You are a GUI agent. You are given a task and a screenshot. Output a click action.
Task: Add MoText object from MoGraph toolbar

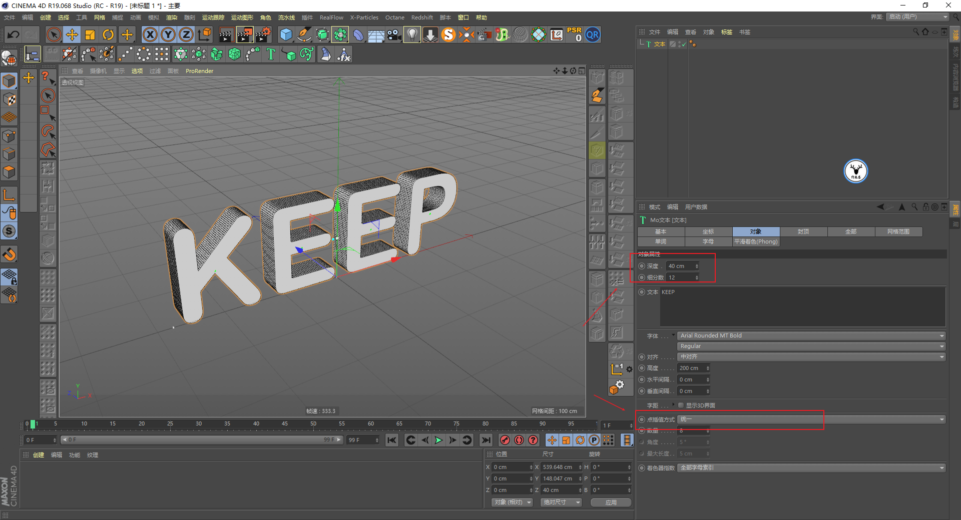[271, 54]
